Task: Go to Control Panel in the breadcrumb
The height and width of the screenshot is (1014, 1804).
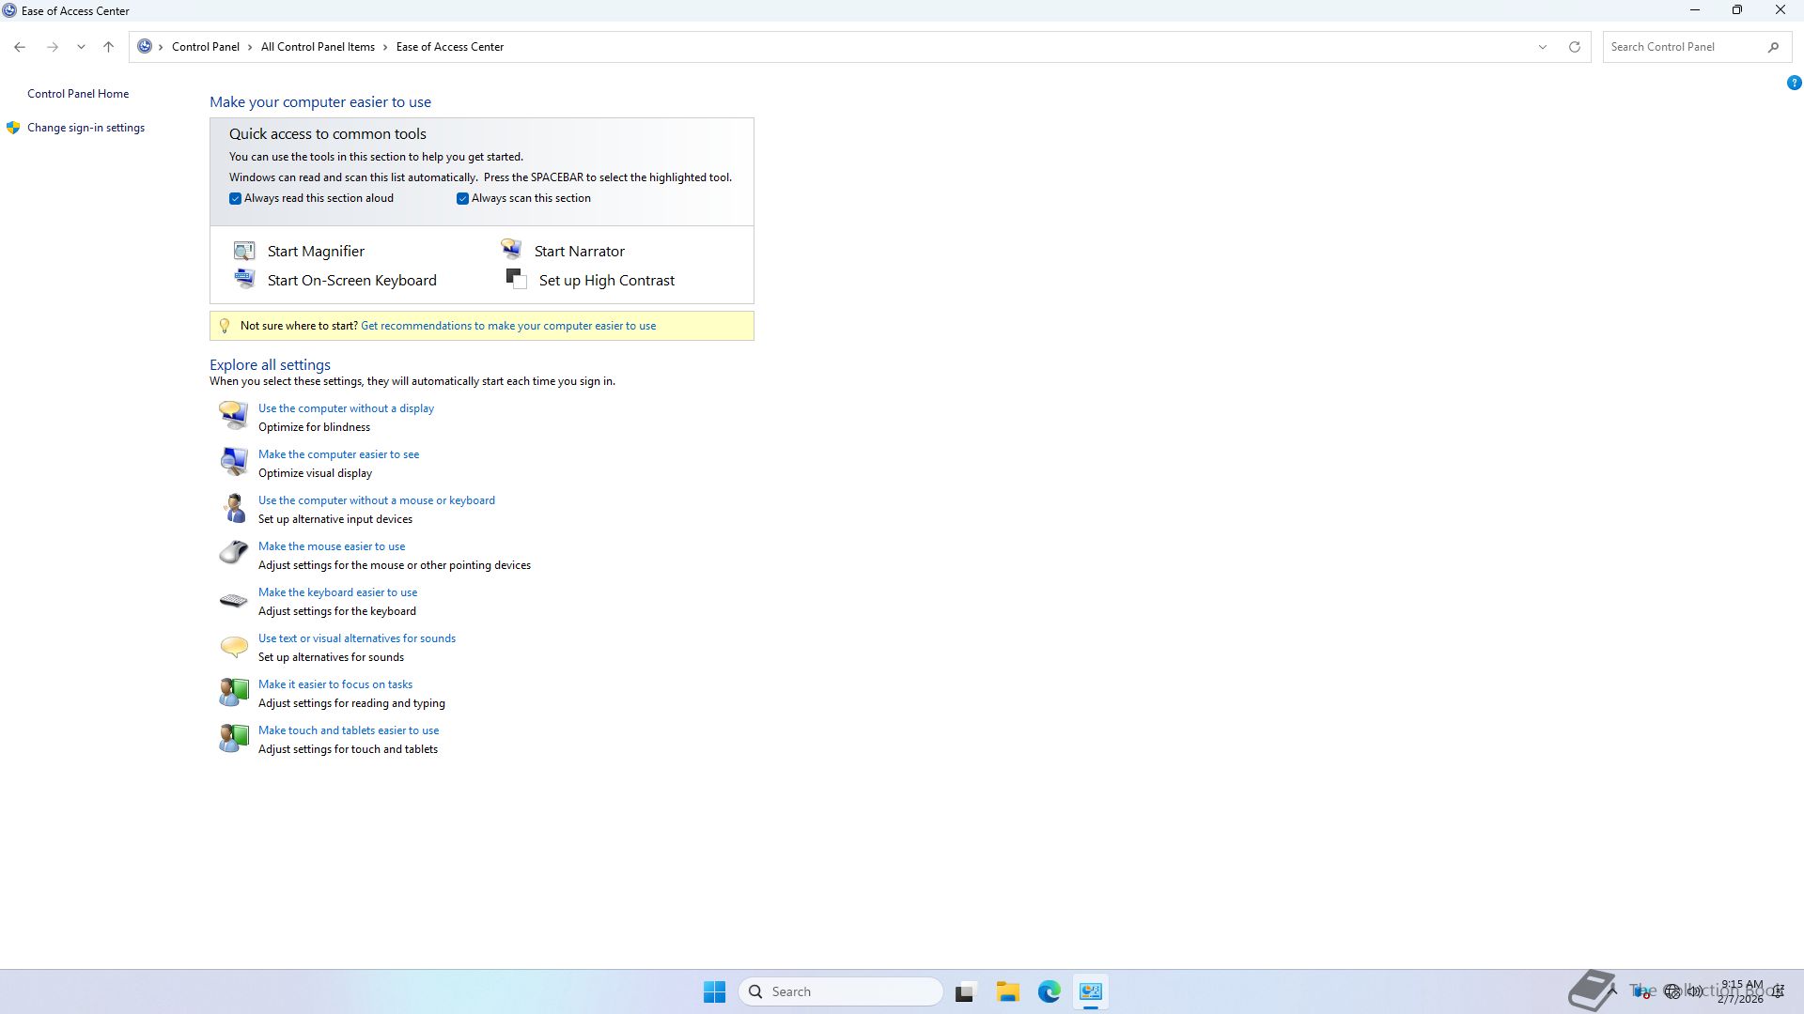Action: 205,47
